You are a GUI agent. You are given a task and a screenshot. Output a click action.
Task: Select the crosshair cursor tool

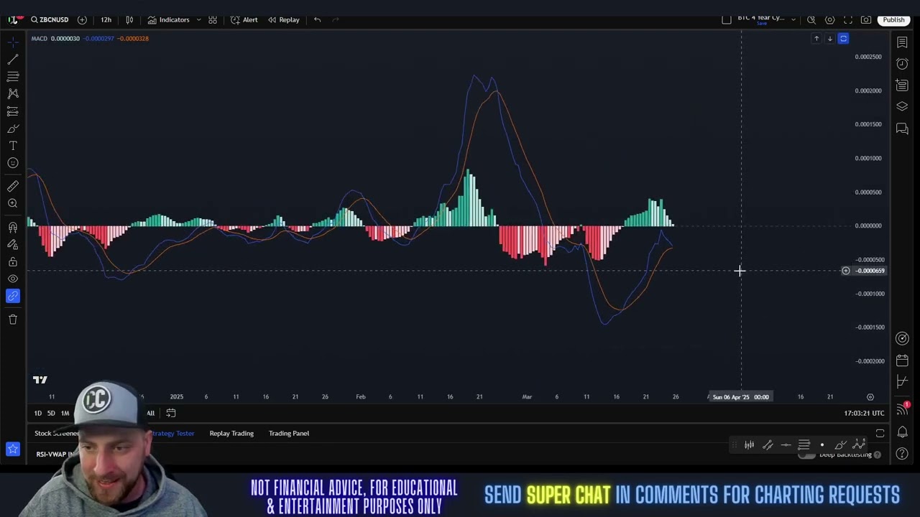13,42
